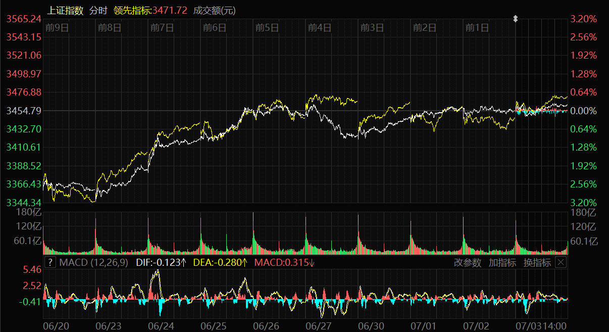Select the 前9日 day marker

(x=57, y=28)
